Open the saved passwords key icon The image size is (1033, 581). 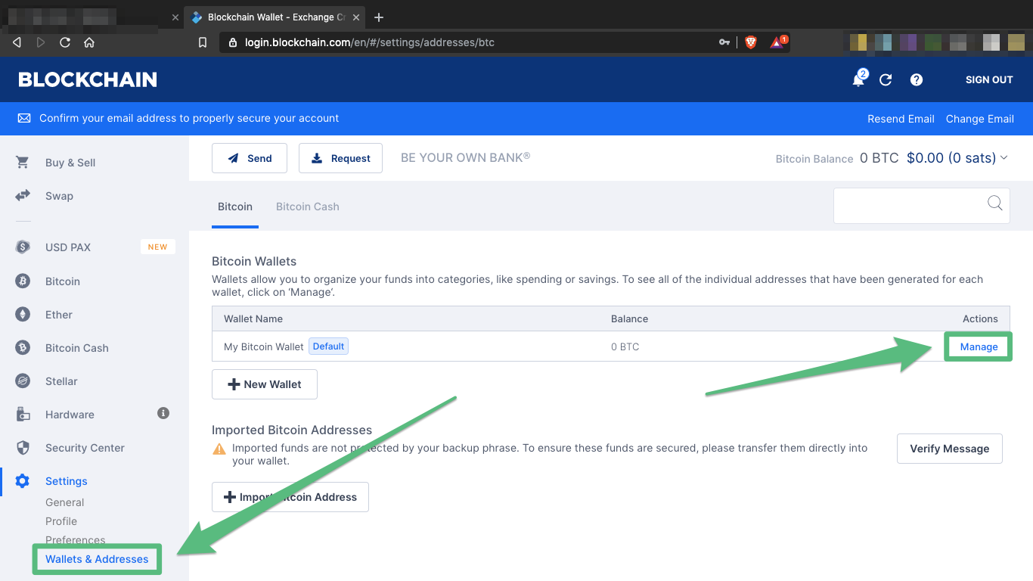(724, 42)
